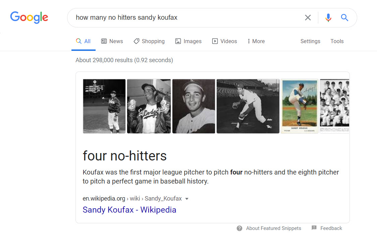The width and height of the screenshot is (377, 239).
Task: Open the Settings menu
Action: coord(310,41)
